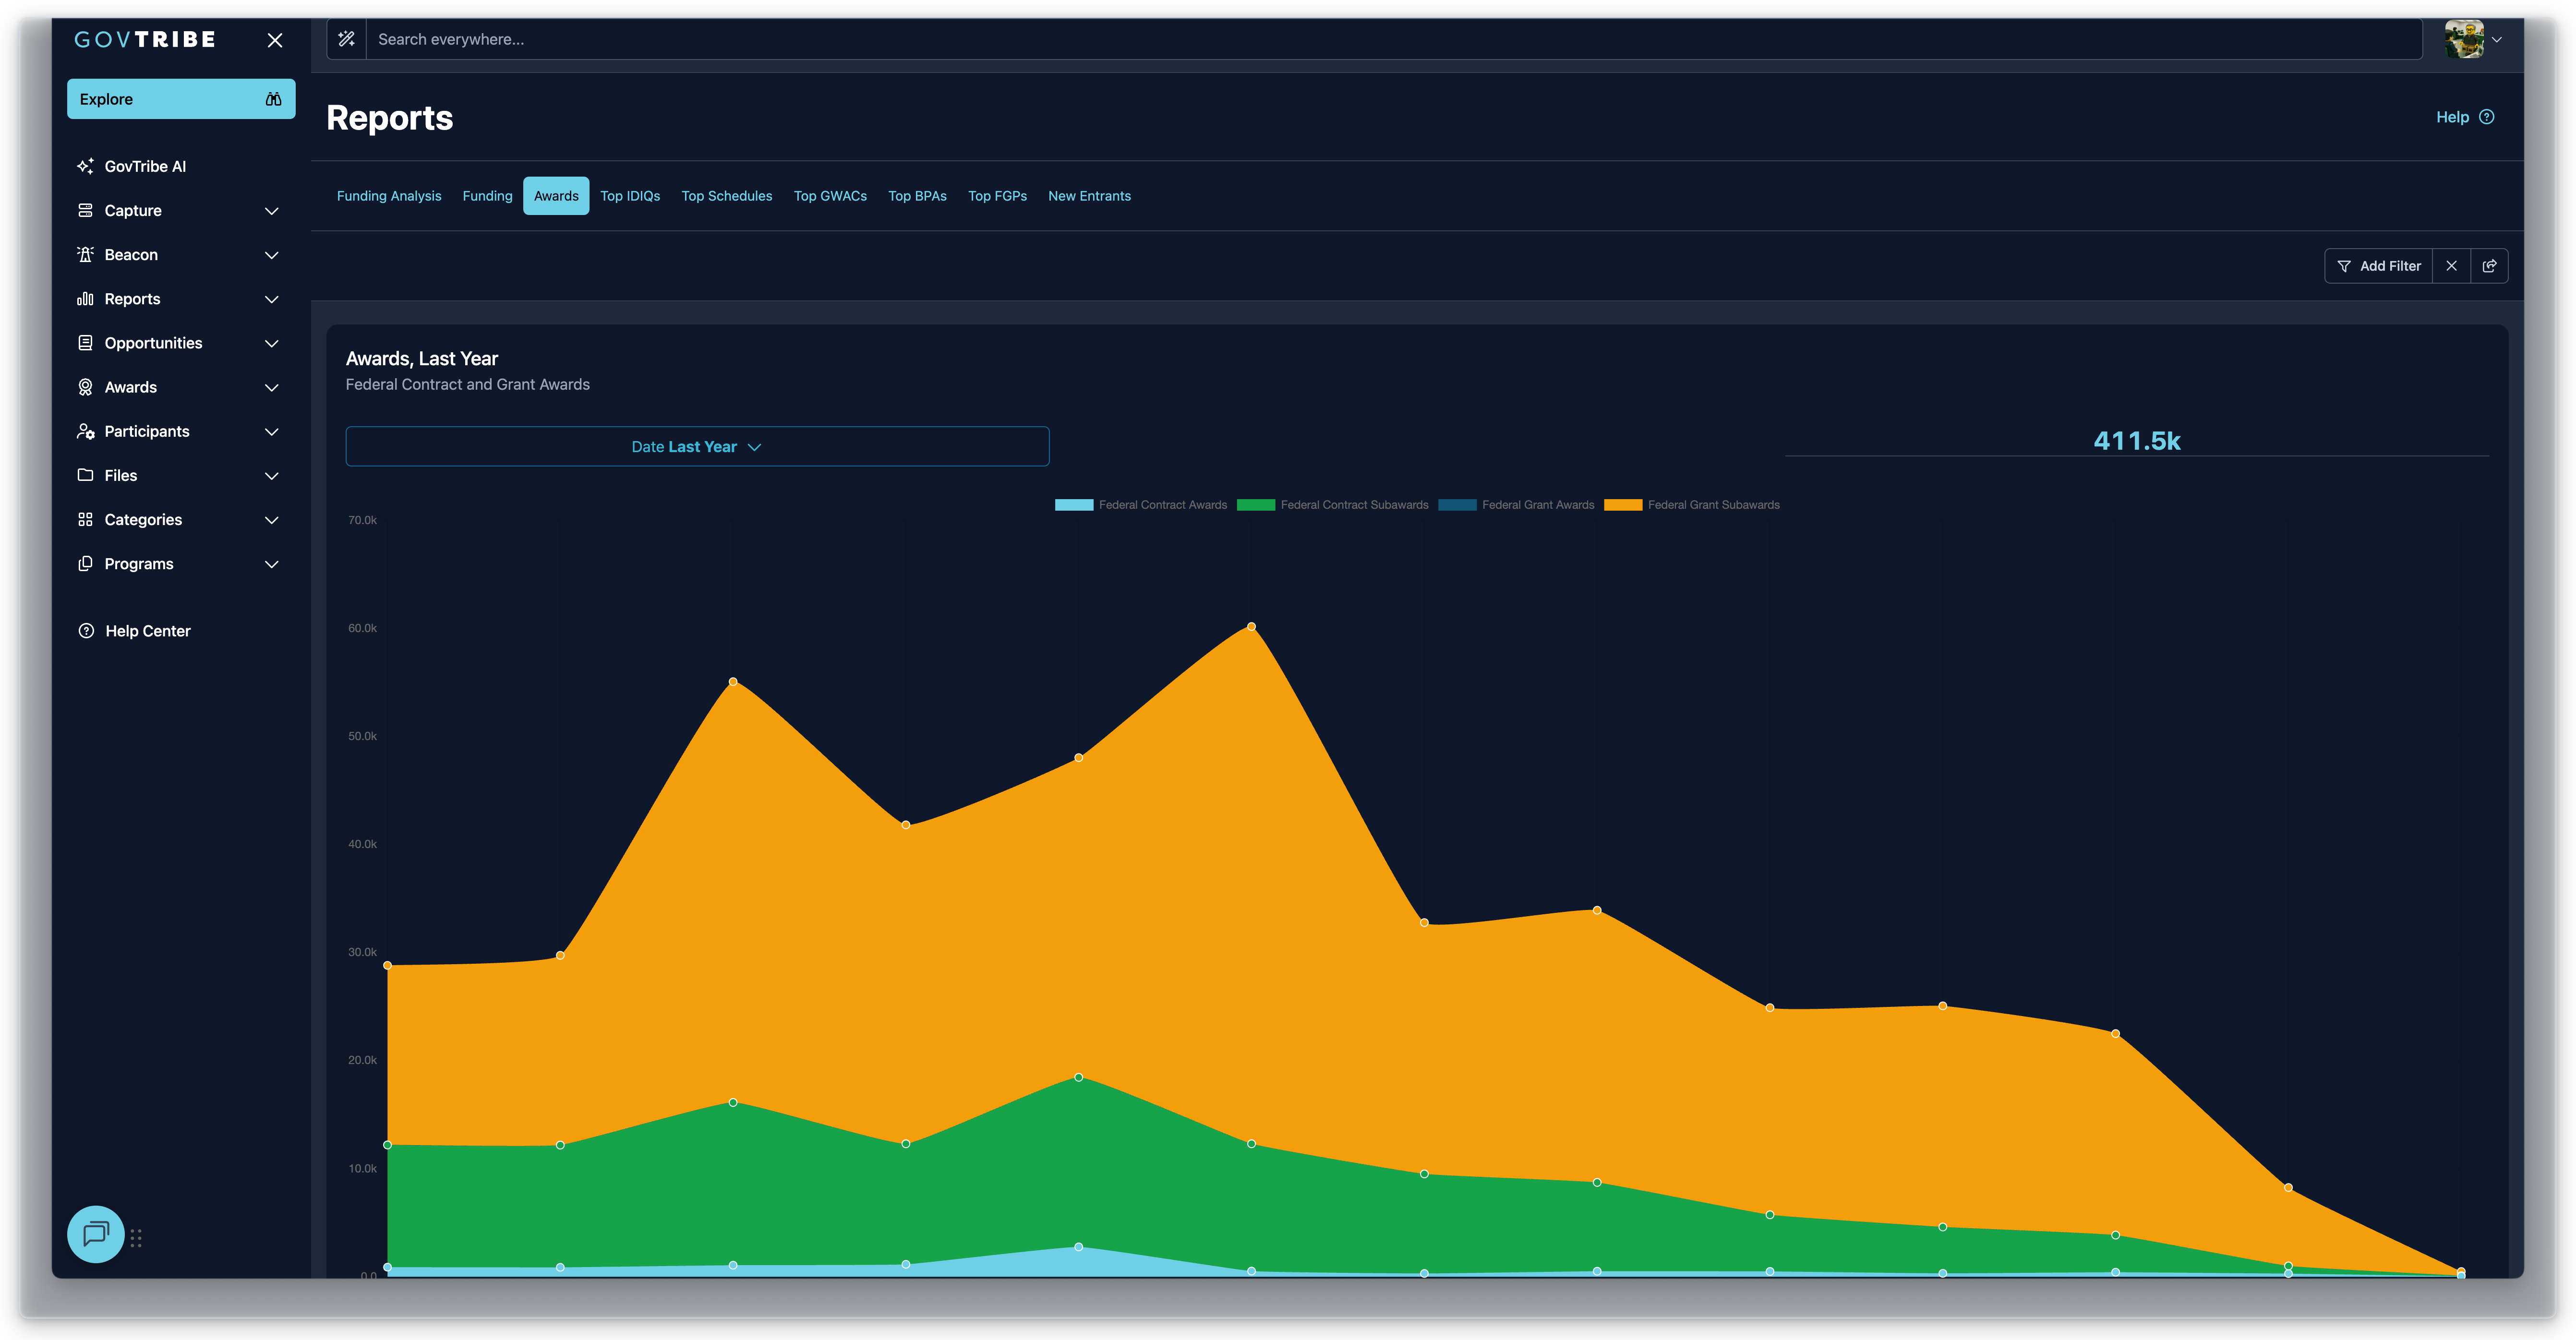The height and width of the screenshot is (1340, 2576).
Task: Switch to the Funding Analysis tab
Action: pyautogui.click(x=389, y=196)
